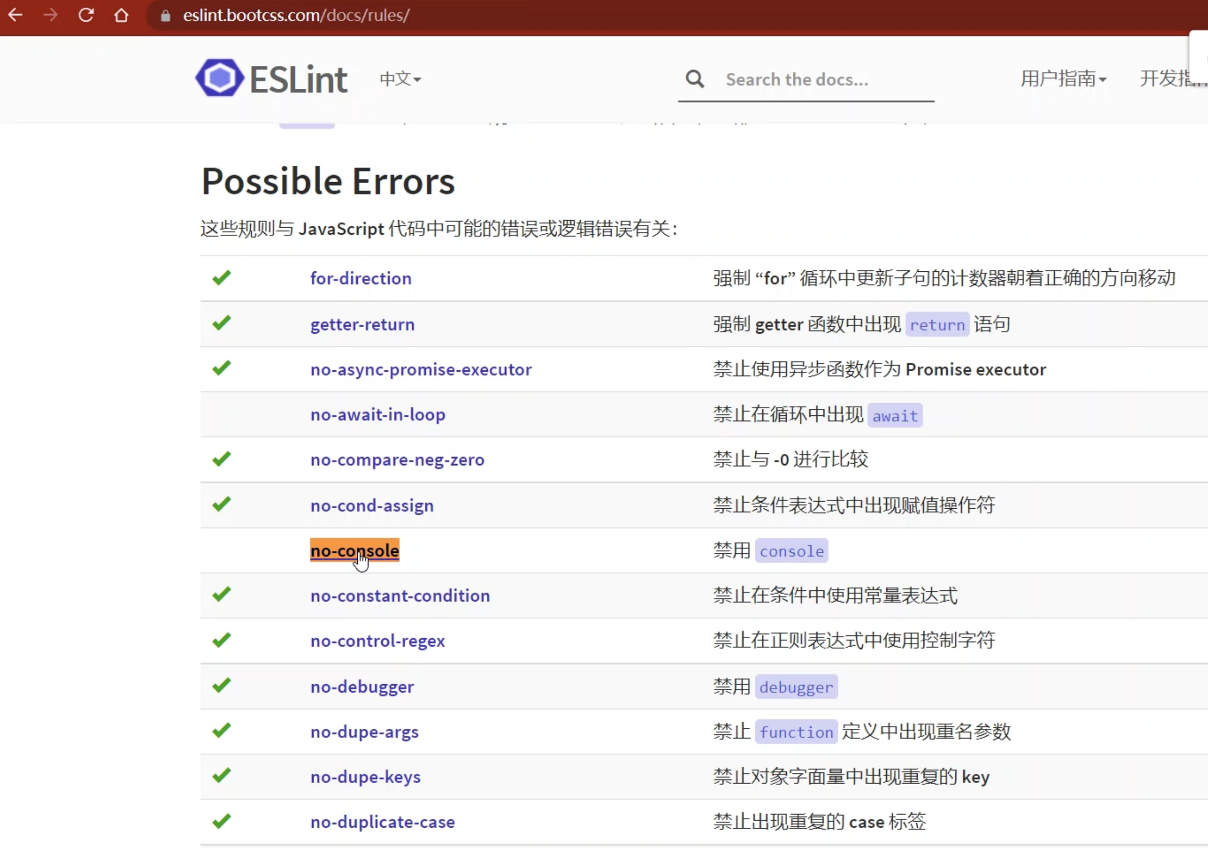Viewport: 1208px width, 848px height.
Task: Click the browser forward arrow
Action: 51,15
